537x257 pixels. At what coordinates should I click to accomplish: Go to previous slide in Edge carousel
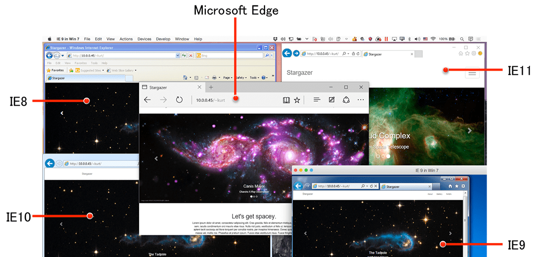tap(156, 158)
